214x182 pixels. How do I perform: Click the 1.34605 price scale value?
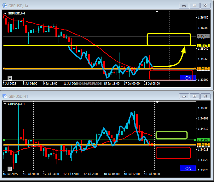pyautogui.click(x=203, y=119)
